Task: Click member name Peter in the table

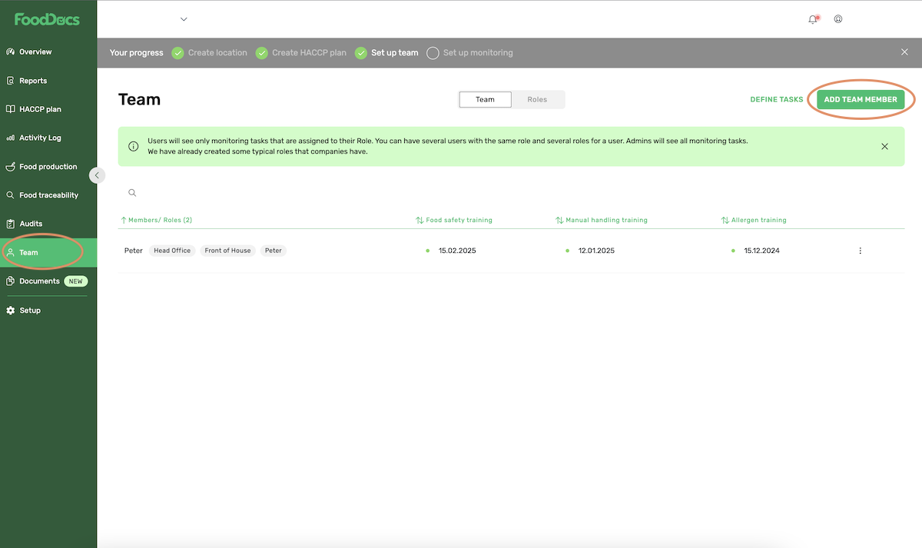Action: click(x=134, y=251)
